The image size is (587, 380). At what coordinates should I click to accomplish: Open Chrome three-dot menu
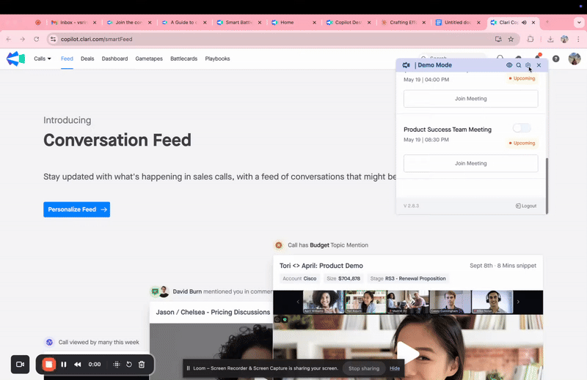(x=578, y=39)
